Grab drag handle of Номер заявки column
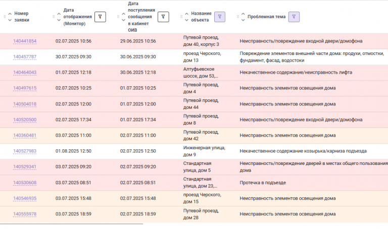 5,17
